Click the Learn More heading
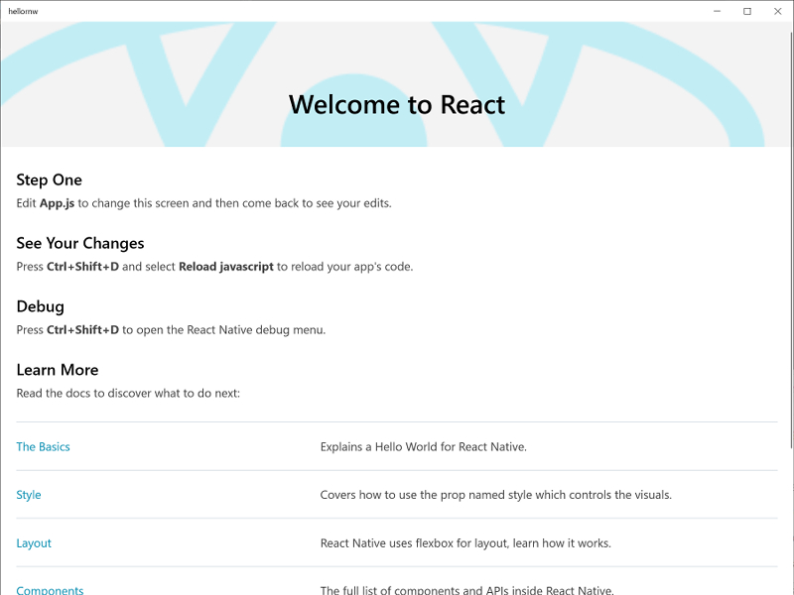This screenshot has width=794, height=595. (x=58, y=370)
